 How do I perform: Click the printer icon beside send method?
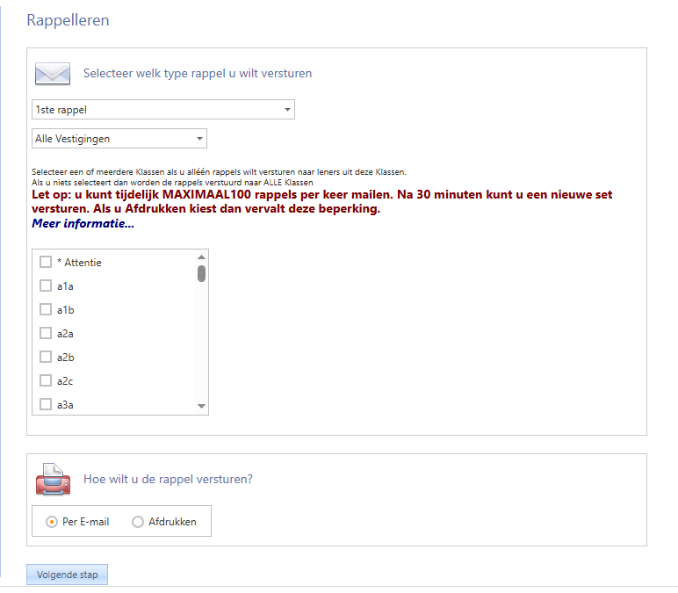point(52,479)
